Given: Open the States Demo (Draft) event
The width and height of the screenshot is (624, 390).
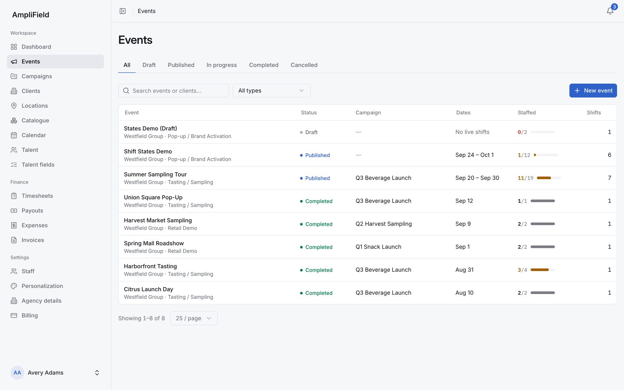Looking at the screenshot, I should tap(150, 128).
